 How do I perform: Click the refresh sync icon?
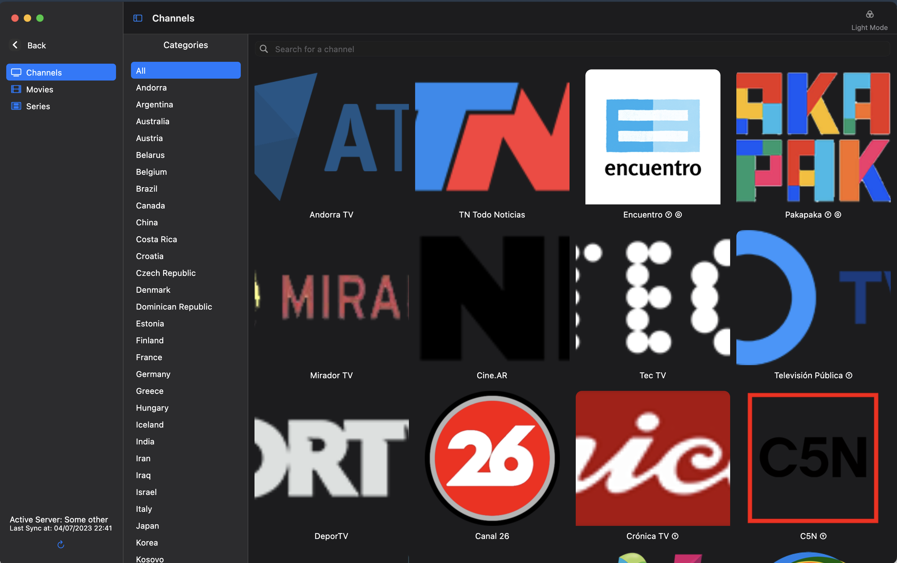coord(61,545)
